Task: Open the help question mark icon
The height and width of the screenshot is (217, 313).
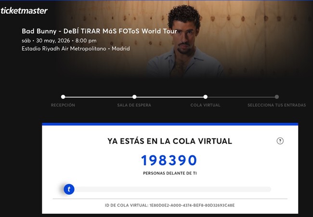Action: click(x=280, y=141)
